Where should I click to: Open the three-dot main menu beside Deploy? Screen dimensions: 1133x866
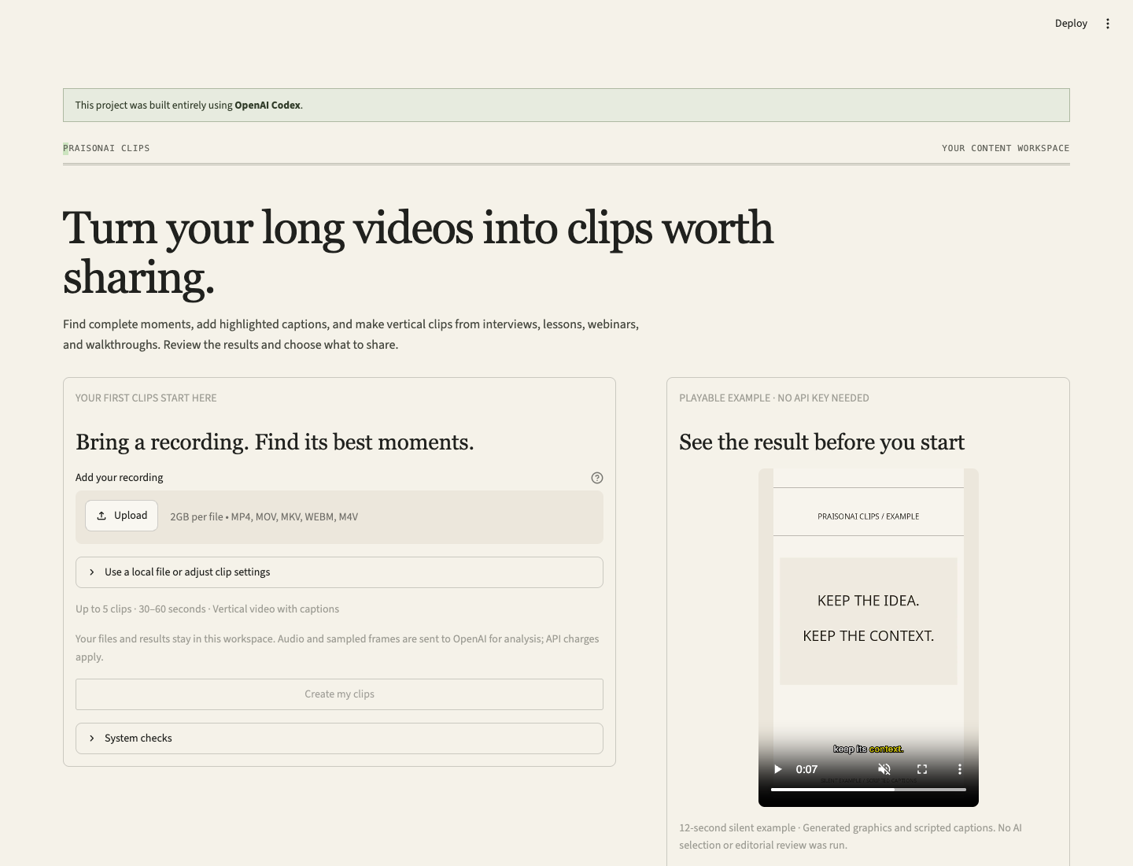tap(1108, 24)
